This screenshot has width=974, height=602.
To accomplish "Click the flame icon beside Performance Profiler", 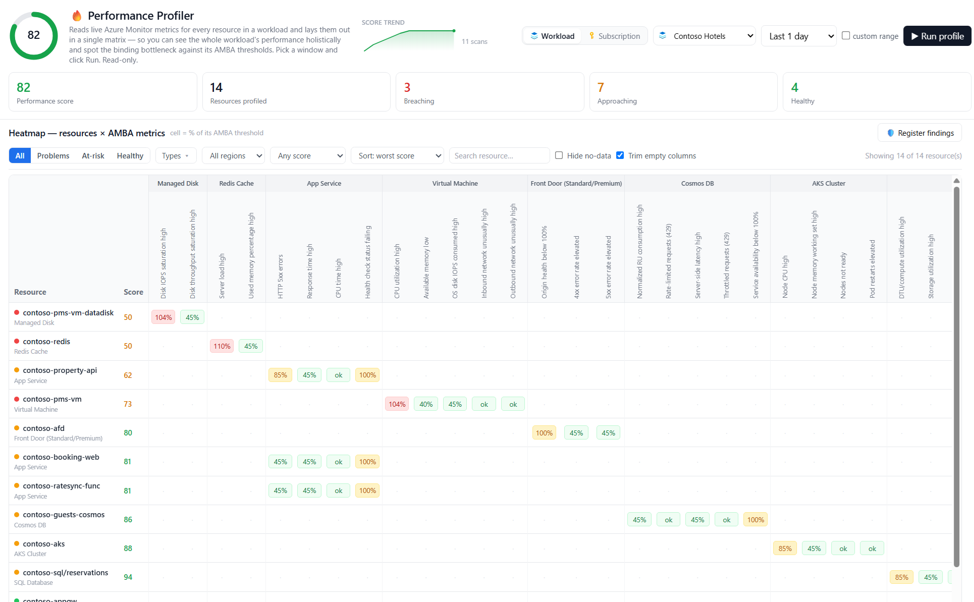I will pyautogui.click(x=77, y=16).
